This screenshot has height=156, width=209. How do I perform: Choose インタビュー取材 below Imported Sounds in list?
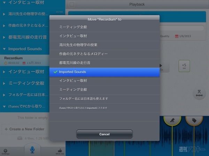click(104, 81)
